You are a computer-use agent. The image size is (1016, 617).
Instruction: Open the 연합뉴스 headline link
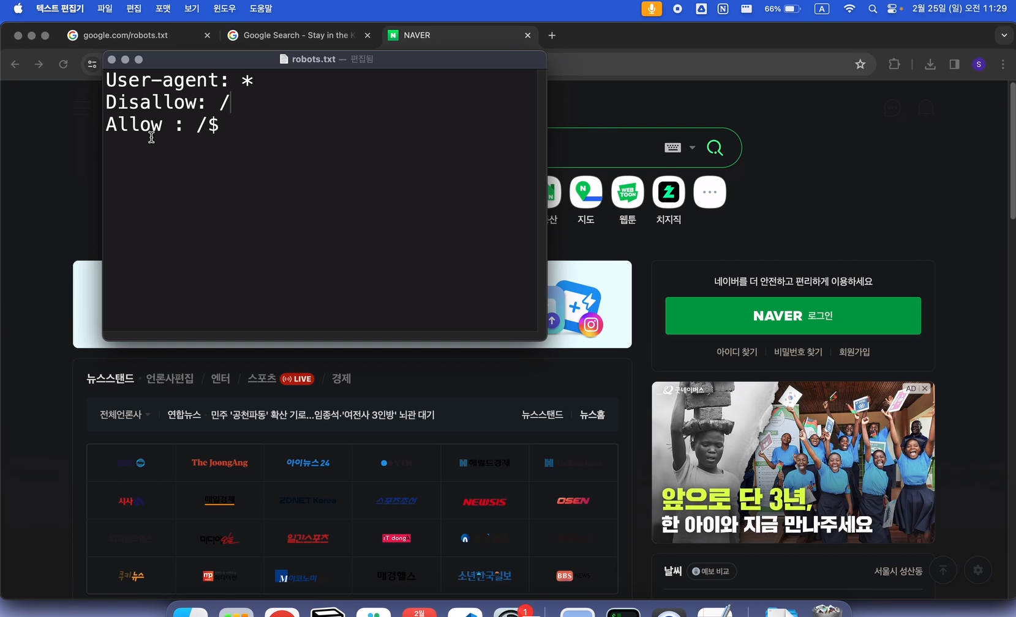(323, 415)
